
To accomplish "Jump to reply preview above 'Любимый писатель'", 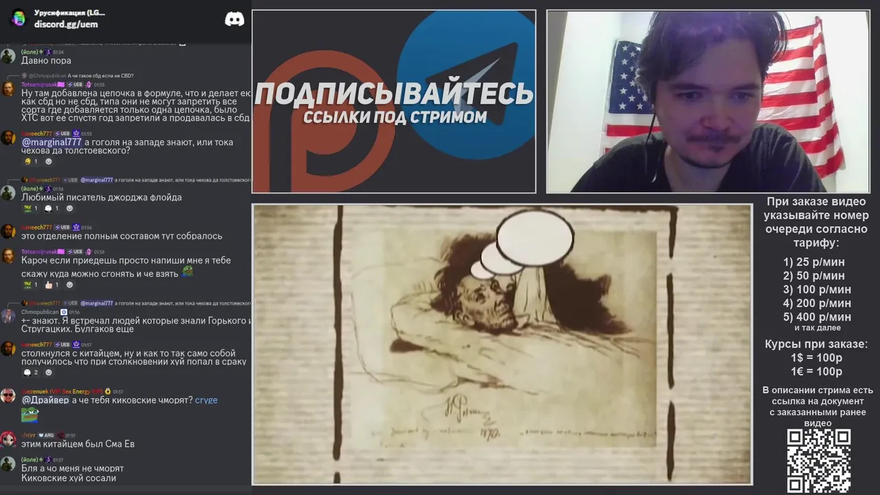I will click(165, 180).
